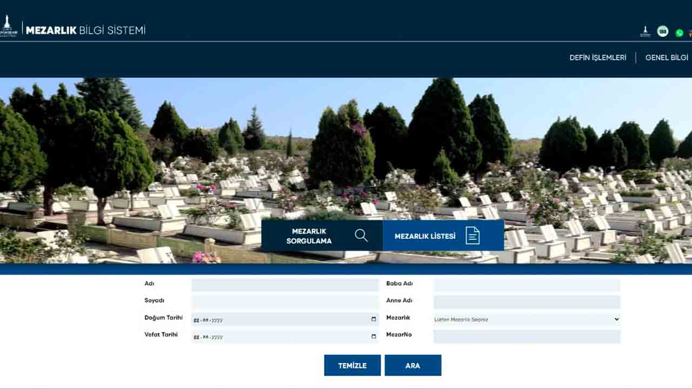Screen dimensions: 692x389
Task: Click the municipality logo at top left
Action: click(x=8, y=26)
